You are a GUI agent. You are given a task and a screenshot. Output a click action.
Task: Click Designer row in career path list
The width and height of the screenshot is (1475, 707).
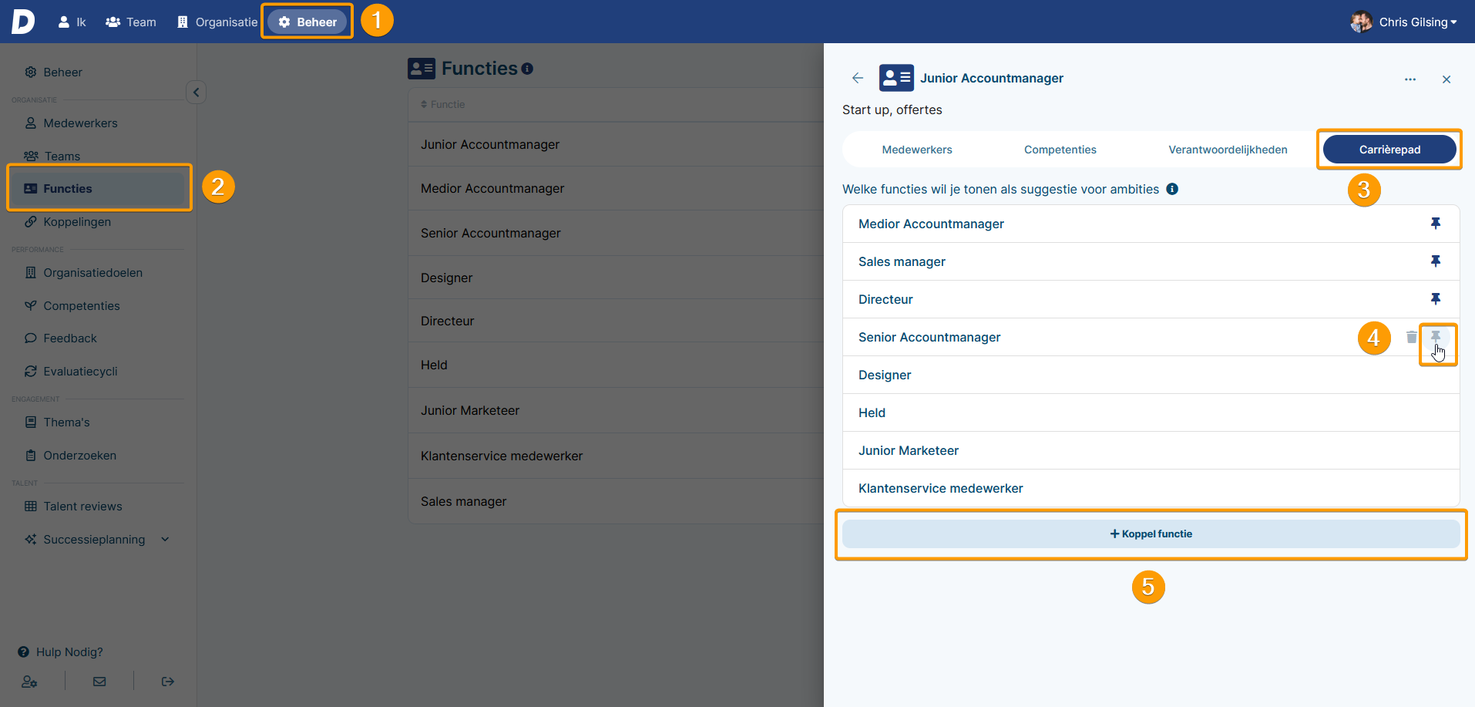coord(1151,375)
